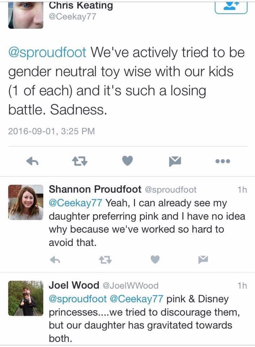Send main tweet via direct message envelope
The width and height of the screenshot is (255, 347).
(x=175, y=161)
